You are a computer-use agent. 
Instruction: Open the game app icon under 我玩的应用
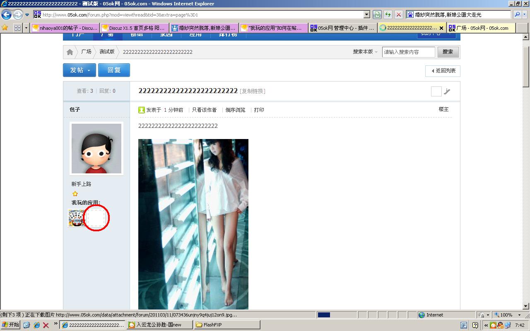click(76, 218)
